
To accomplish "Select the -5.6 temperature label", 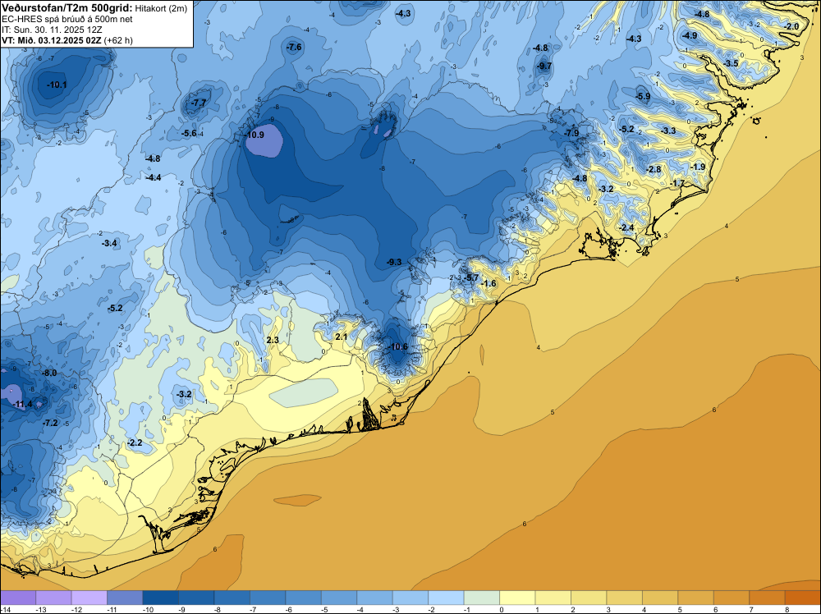I will tap(189, 134).
